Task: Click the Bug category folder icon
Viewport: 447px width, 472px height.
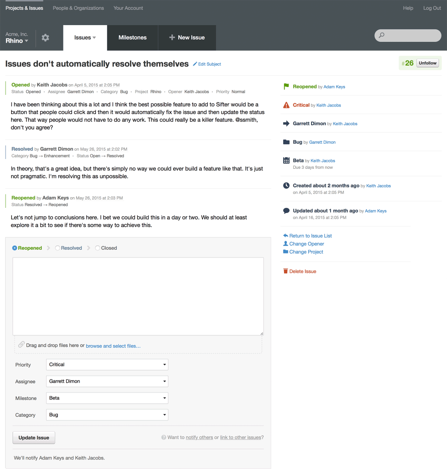Action: tap(286, 142)
